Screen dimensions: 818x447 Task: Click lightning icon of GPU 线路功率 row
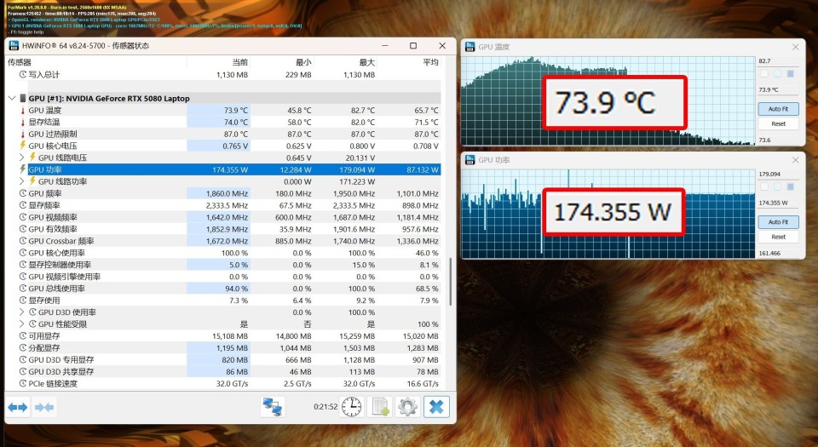click(x=32, y=181)
